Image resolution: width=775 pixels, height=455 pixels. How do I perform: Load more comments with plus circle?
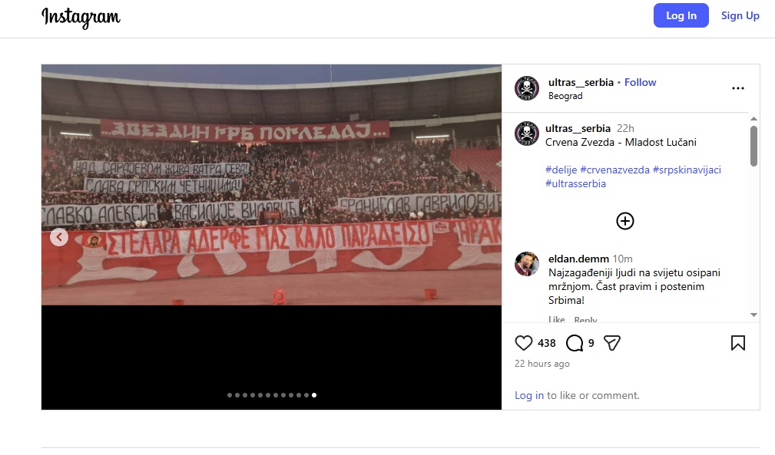tap(624, 221)
